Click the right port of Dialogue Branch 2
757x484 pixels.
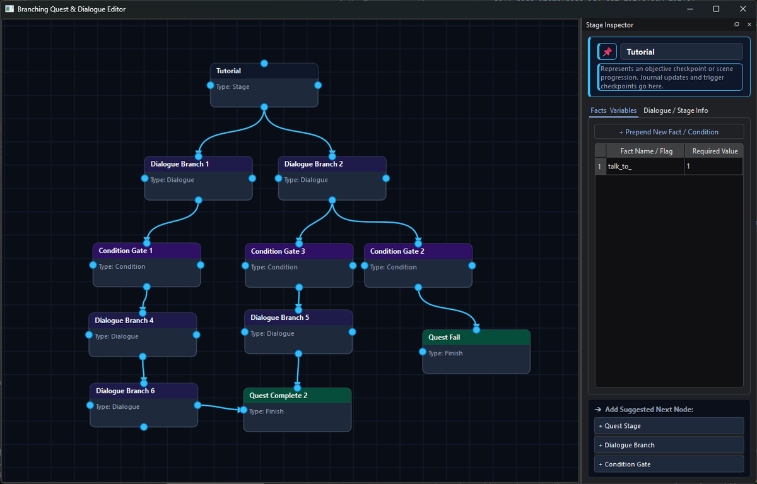tap(386, 179)
